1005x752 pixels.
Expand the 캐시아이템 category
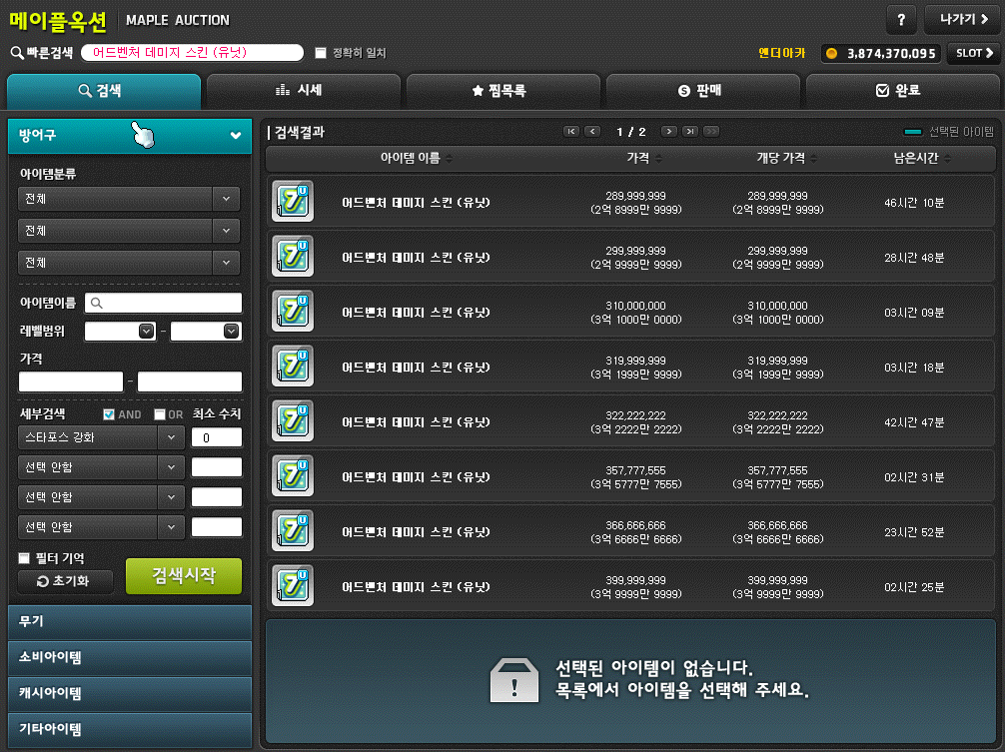point(130,694)
